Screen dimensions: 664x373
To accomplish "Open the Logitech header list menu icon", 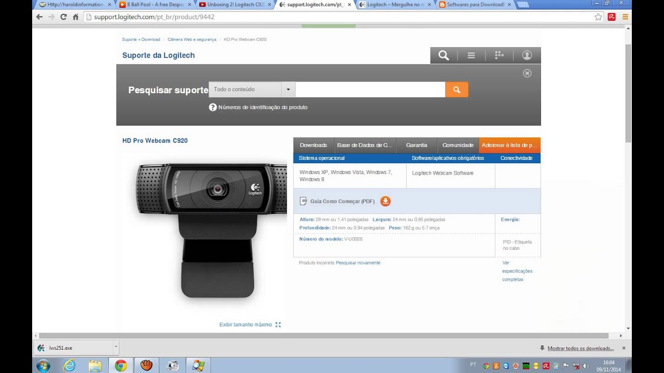I will pyautogui.click(x=471, y=55).
